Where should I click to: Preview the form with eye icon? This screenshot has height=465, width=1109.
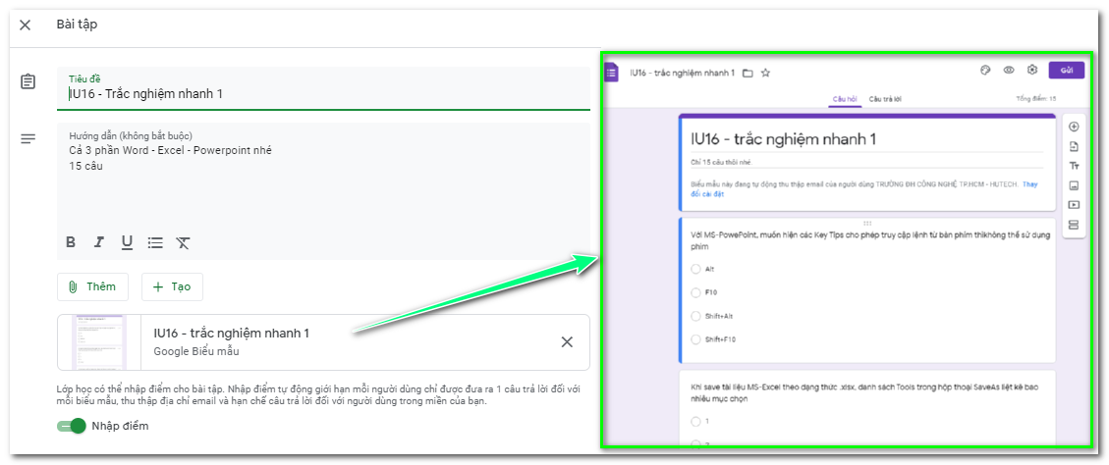[x=1009, y=70]
